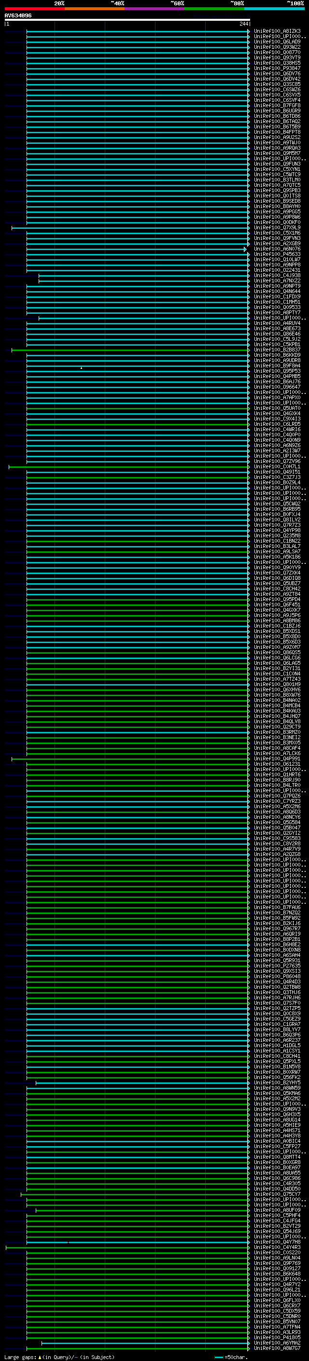309x1361 pixels.
Task: Select hit label UniRef100_B2YI31
Action: click(277, 668)
